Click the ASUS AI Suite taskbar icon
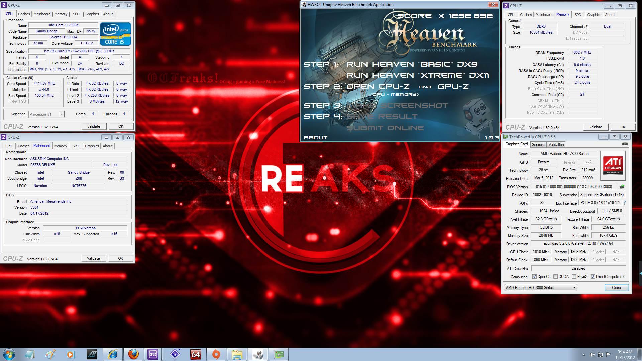642x361 pixels. [92, 354]
